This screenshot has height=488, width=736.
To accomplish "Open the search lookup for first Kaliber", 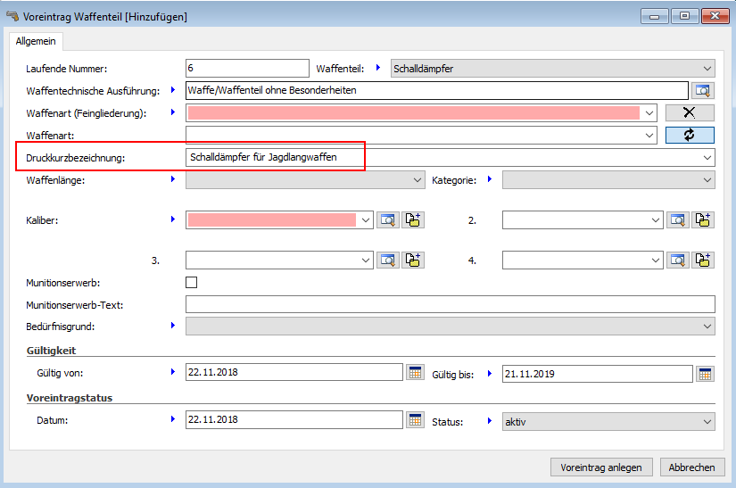I will click(x=387, y=220).
